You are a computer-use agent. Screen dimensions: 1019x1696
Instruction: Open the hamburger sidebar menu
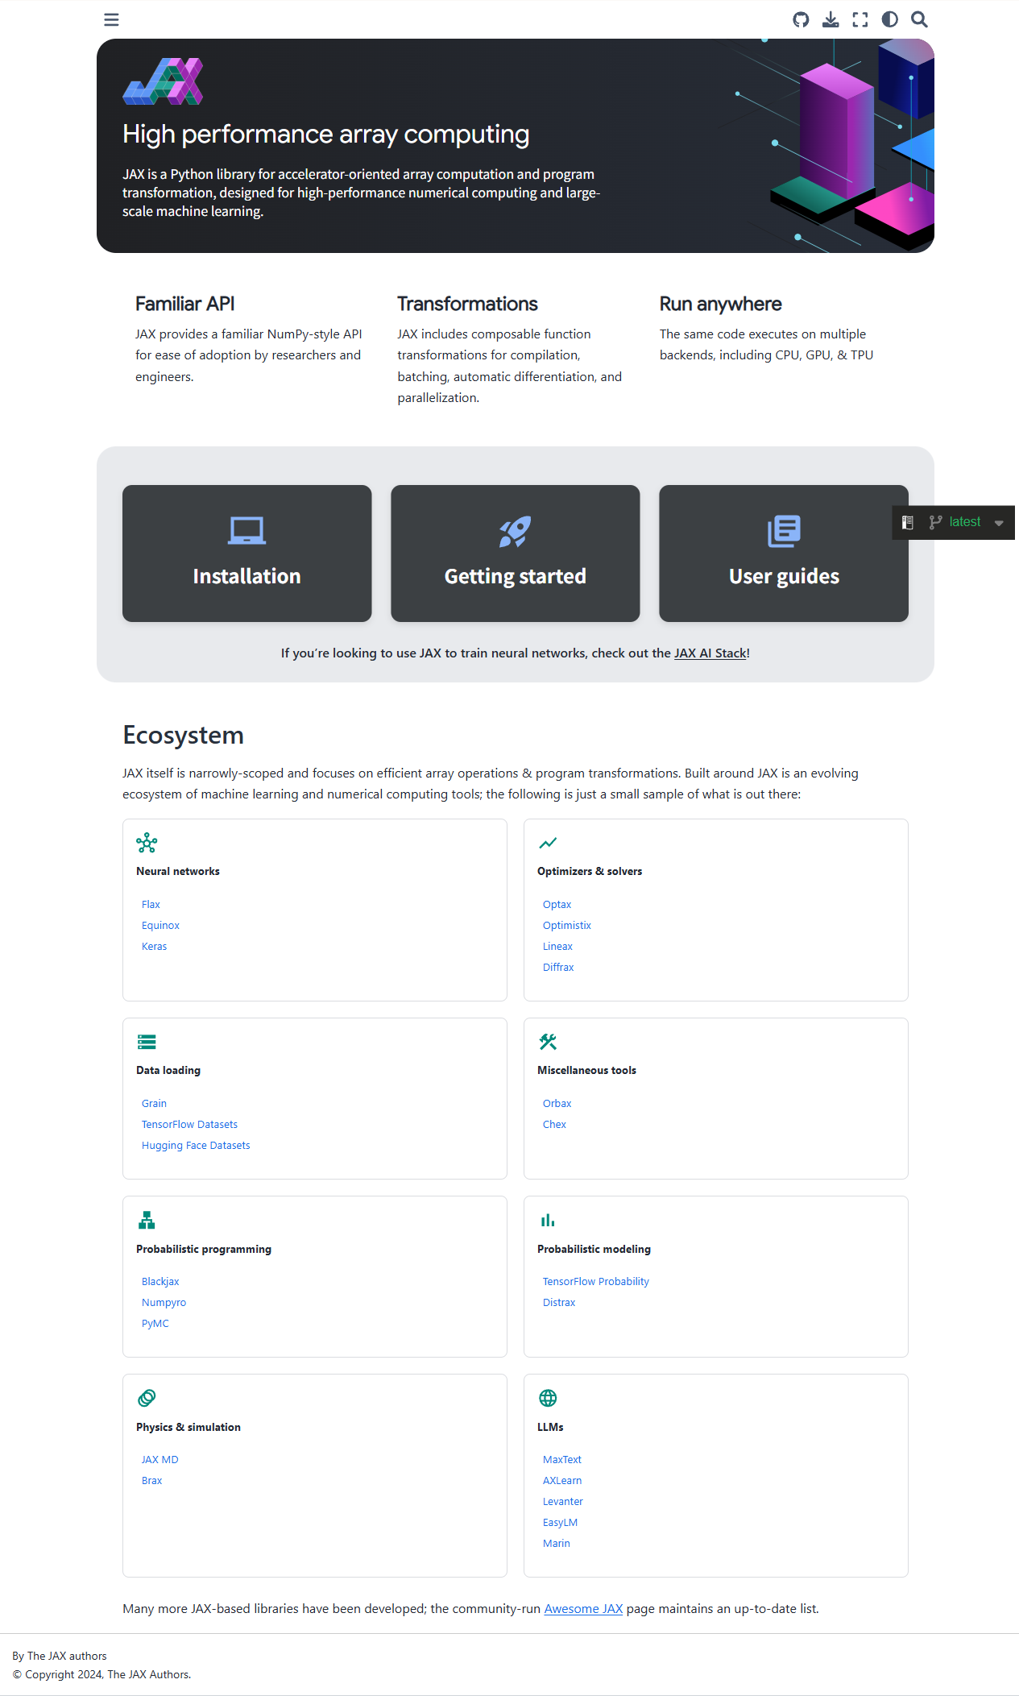(111, 19)
